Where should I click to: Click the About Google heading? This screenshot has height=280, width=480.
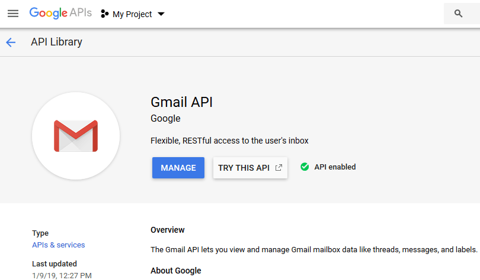[176, 271]
